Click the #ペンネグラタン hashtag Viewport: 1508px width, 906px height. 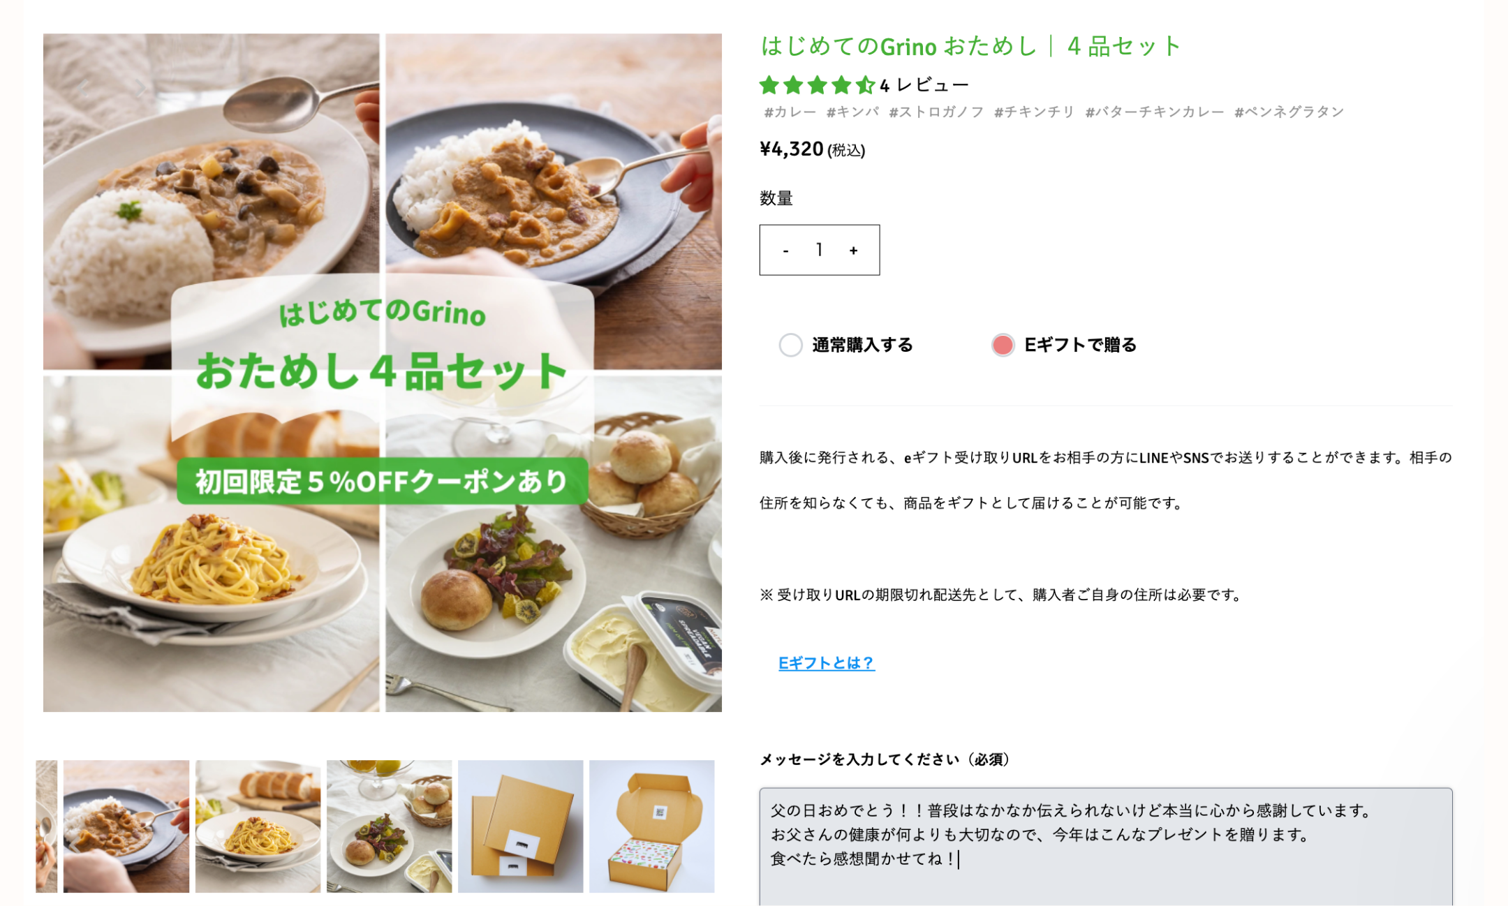tap(1289, 112)
